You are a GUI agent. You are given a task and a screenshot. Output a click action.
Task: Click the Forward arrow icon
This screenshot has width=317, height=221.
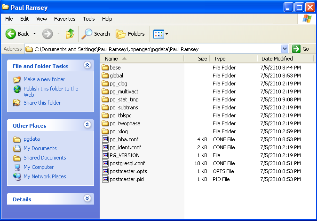pos(48,34)
